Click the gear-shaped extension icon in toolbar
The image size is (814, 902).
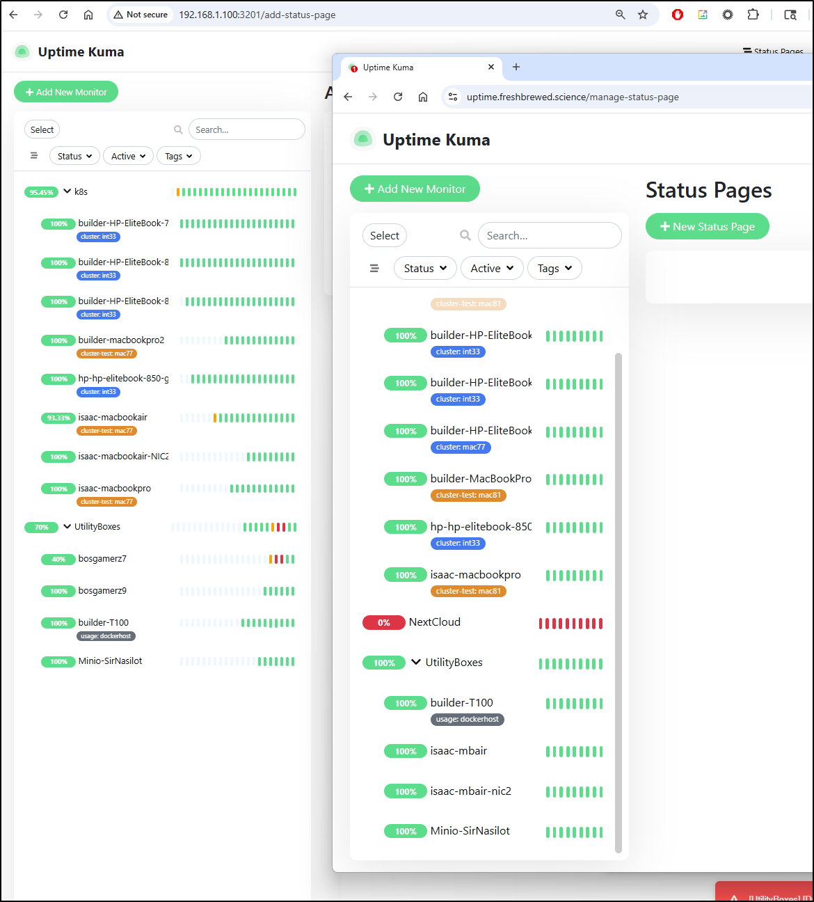[728, 15]
